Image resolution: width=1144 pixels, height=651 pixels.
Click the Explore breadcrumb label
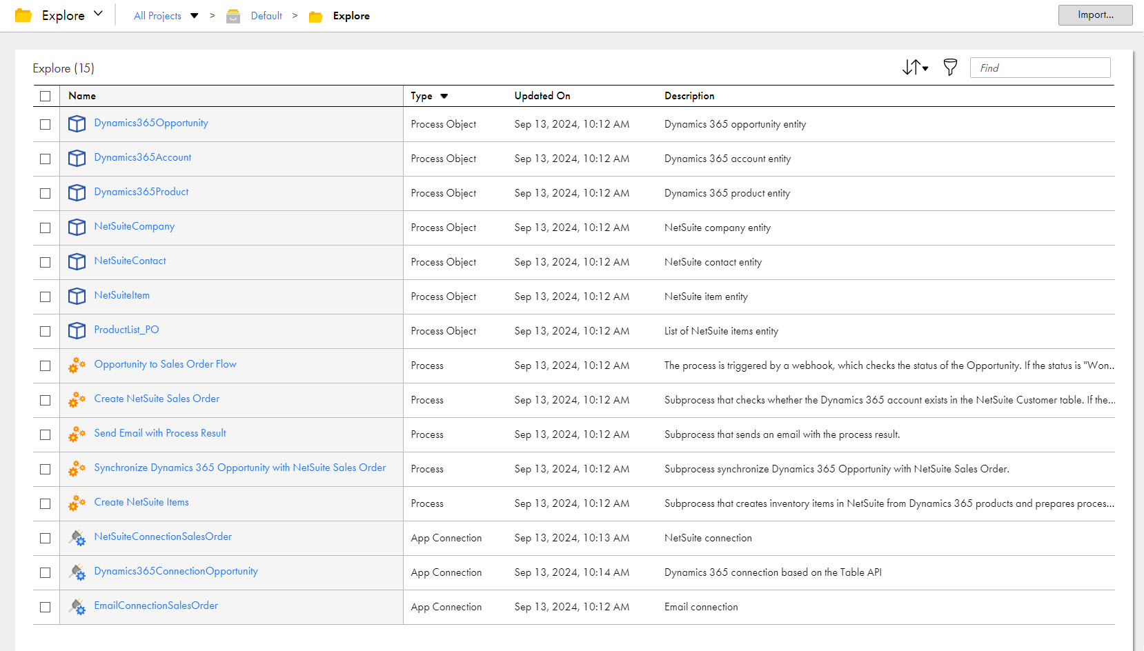(x=351, y=16)
